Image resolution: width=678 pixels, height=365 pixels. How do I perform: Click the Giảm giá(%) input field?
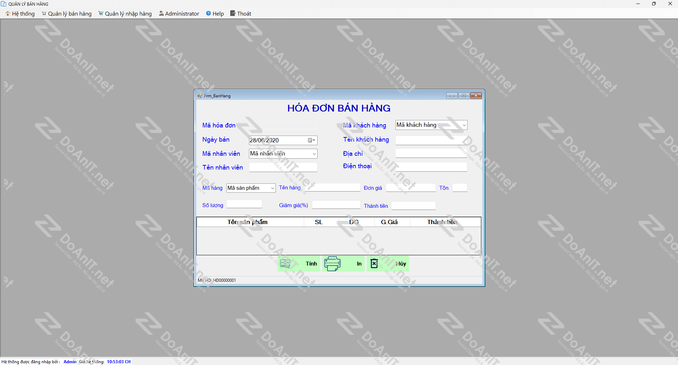tap(336, 205)
